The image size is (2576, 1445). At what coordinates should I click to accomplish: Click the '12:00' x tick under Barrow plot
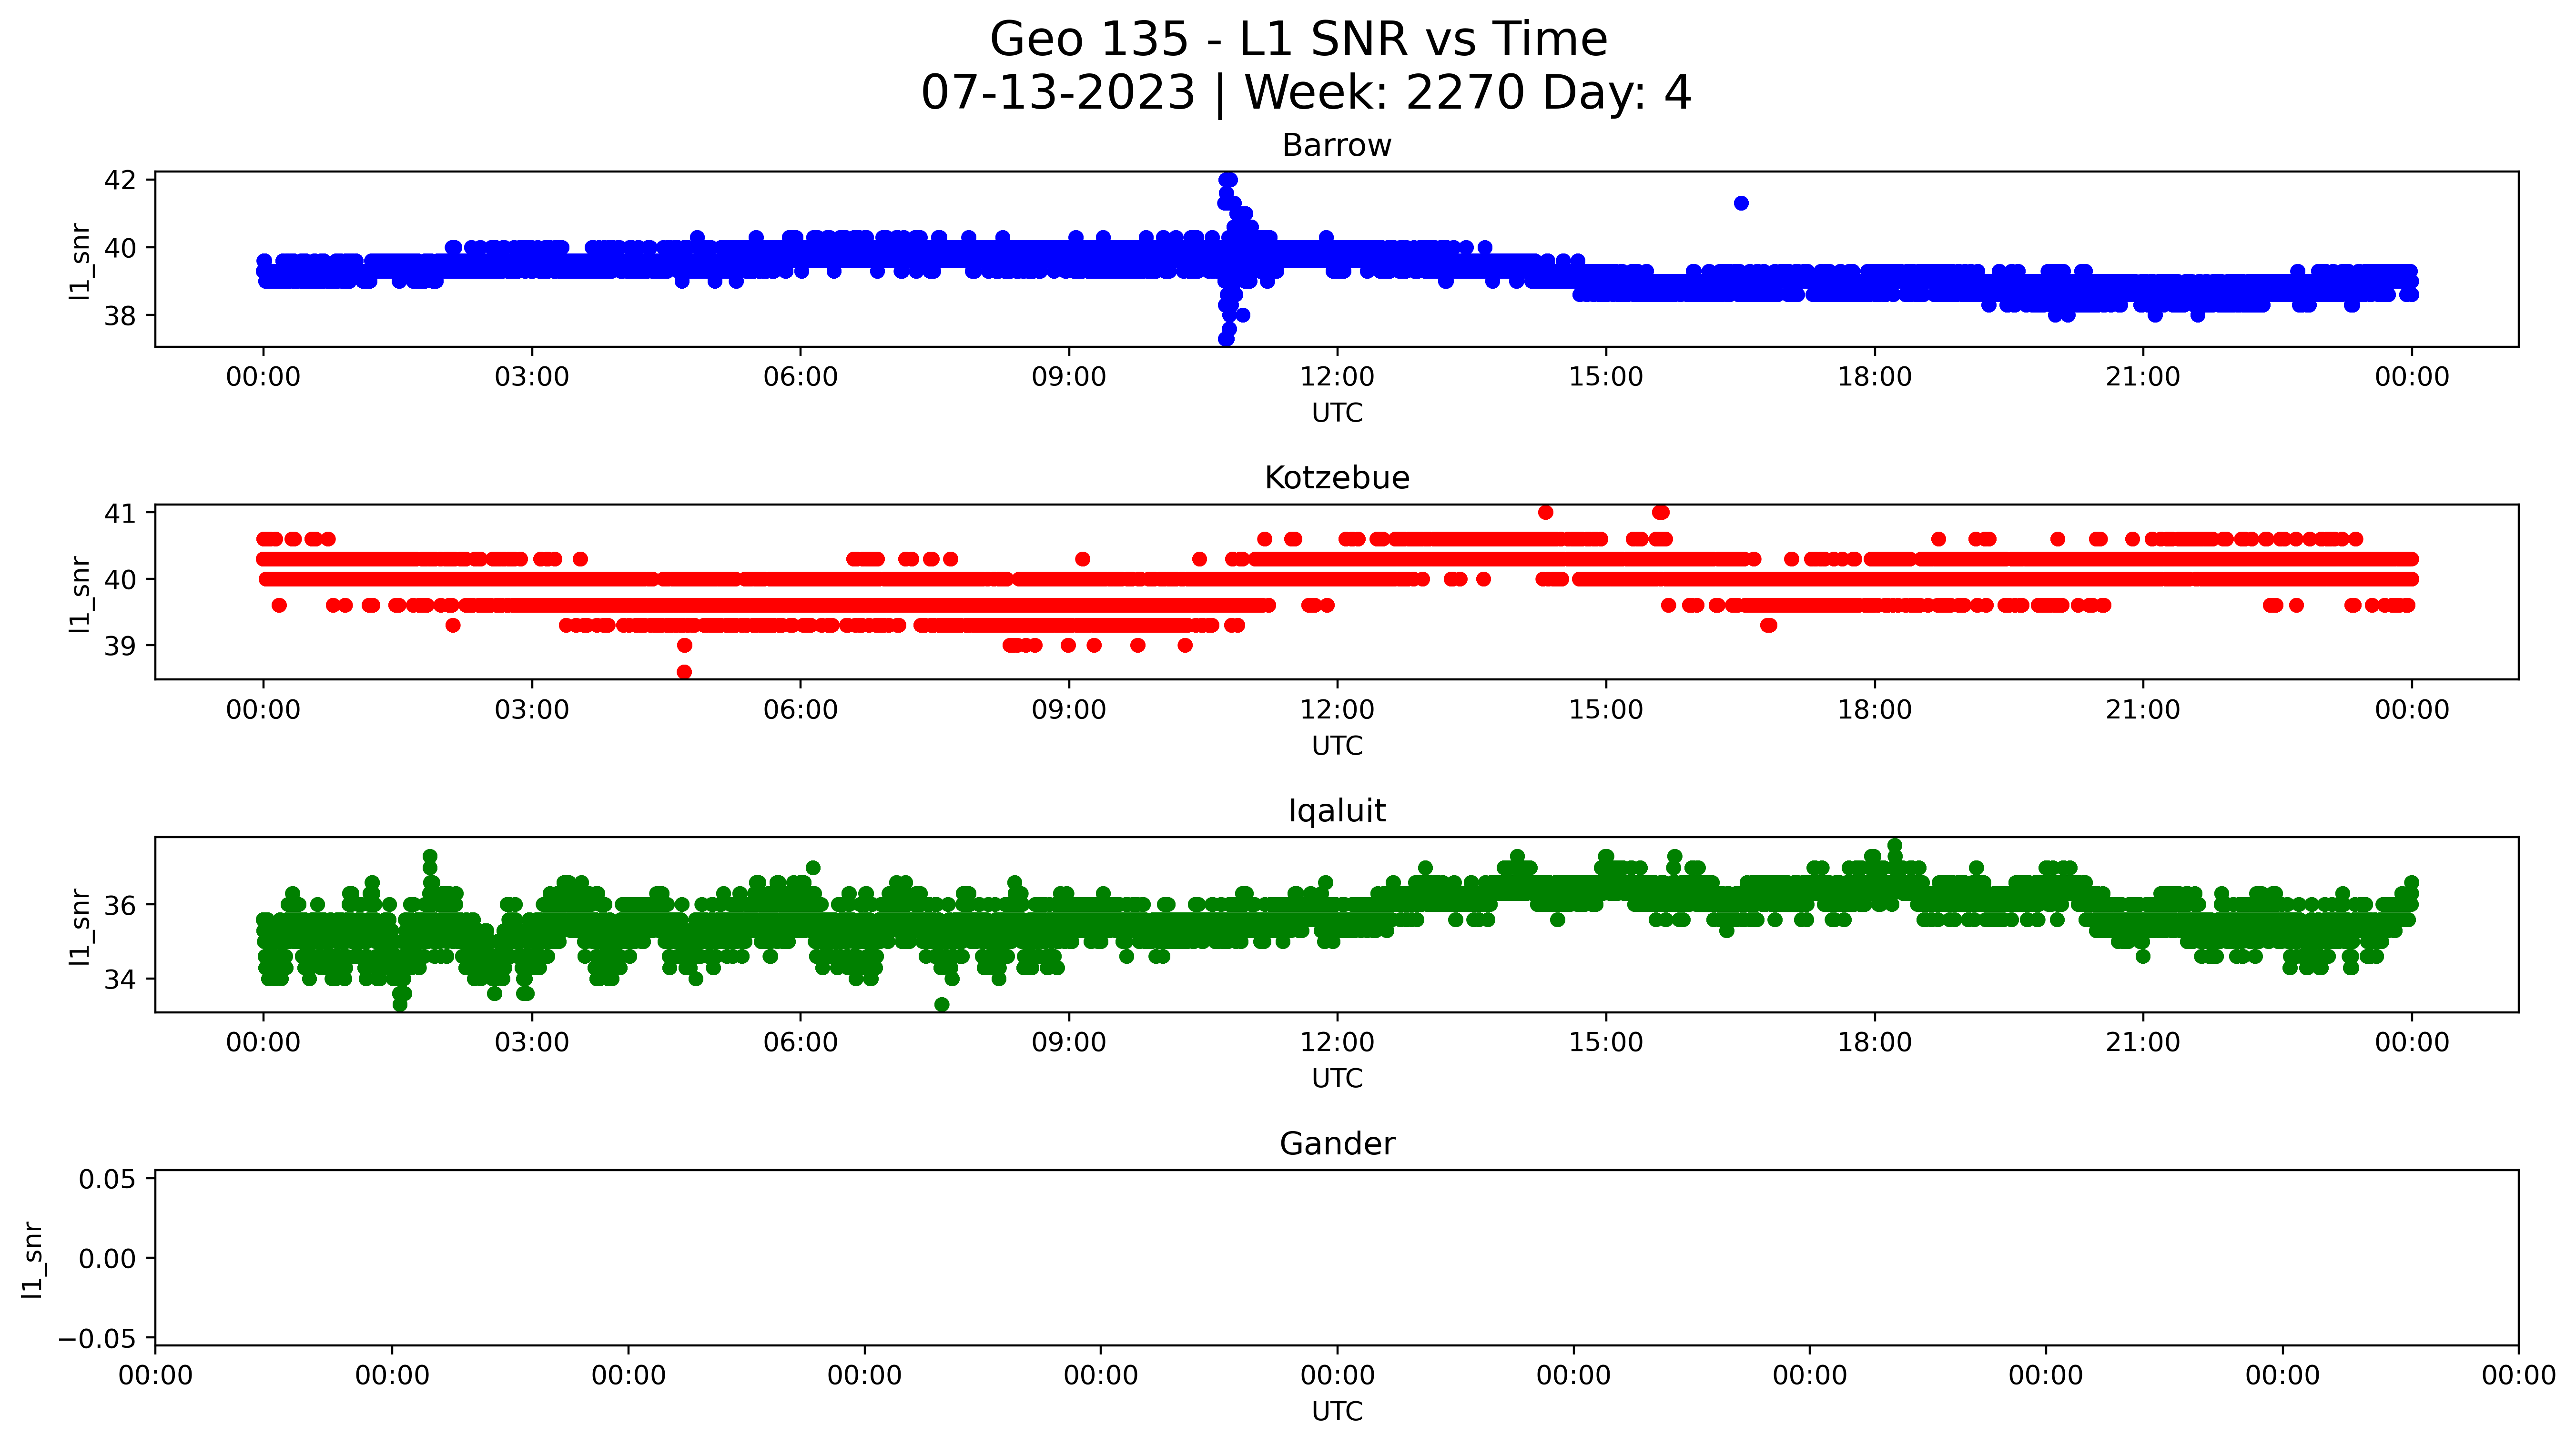1337,377
